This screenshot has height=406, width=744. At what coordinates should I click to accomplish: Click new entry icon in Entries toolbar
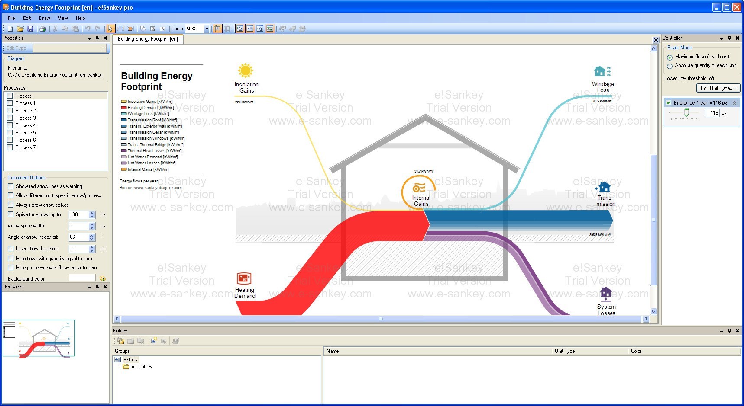click(x=153, y=341)
